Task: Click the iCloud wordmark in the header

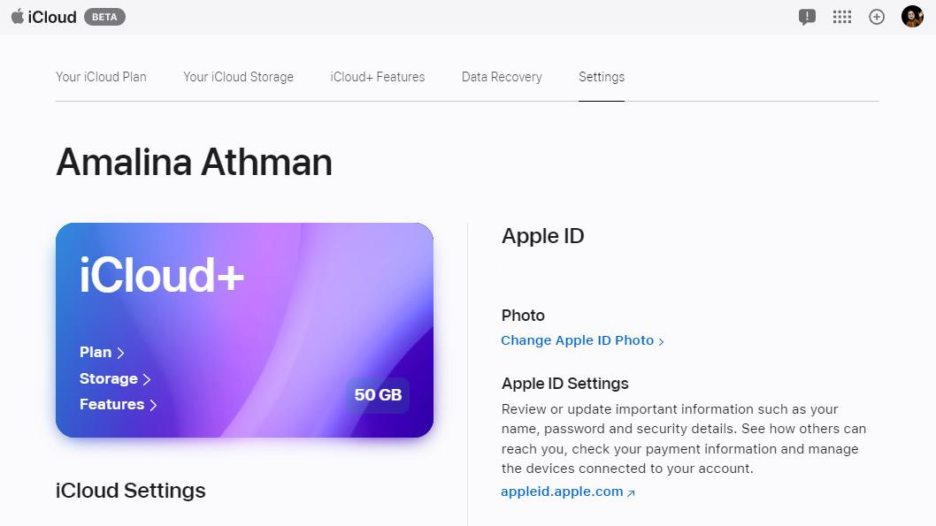Action: tap(52, 17)
